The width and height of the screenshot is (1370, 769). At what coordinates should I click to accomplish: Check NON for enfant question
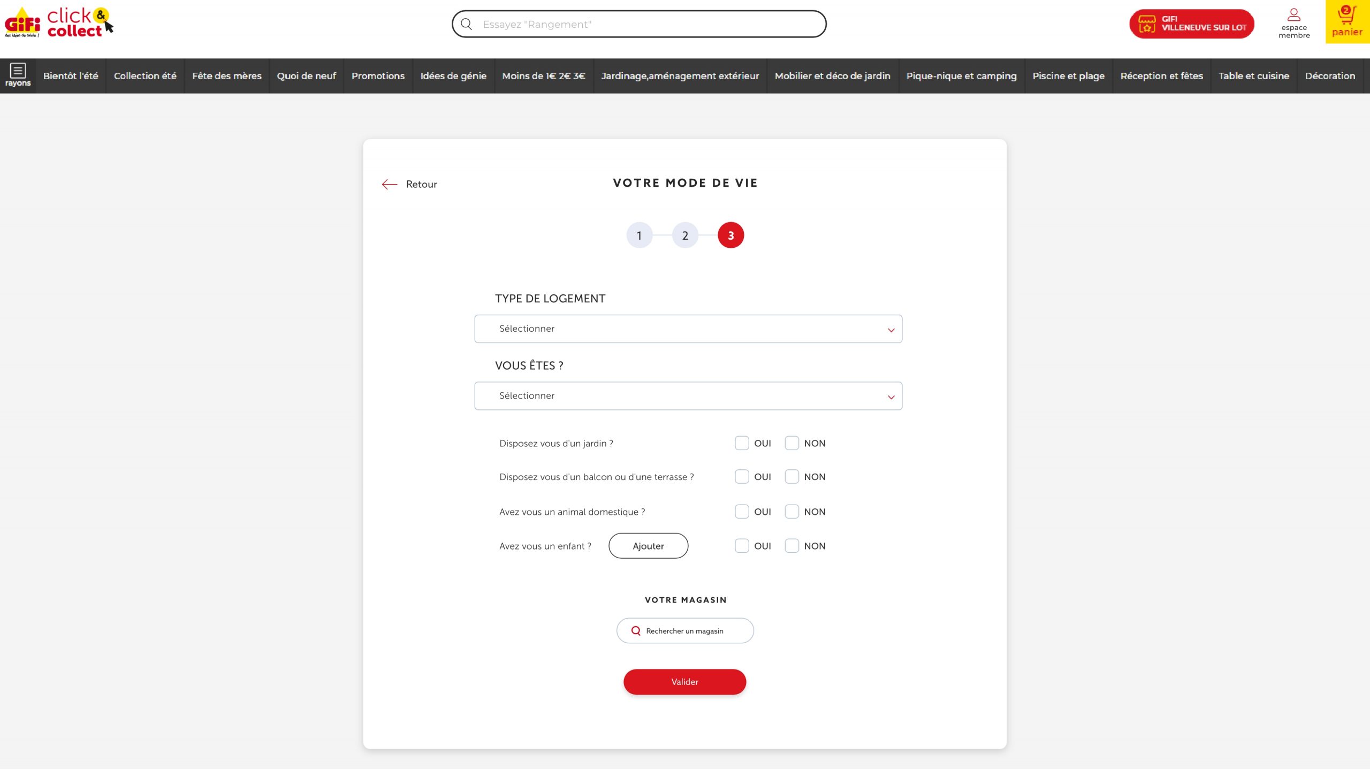pyautogui.click(x=791, y=546)
